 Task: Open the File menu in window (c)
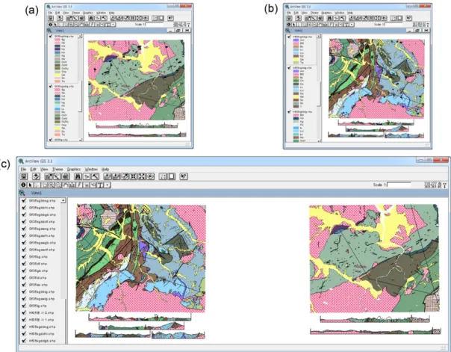coord(23,169)
